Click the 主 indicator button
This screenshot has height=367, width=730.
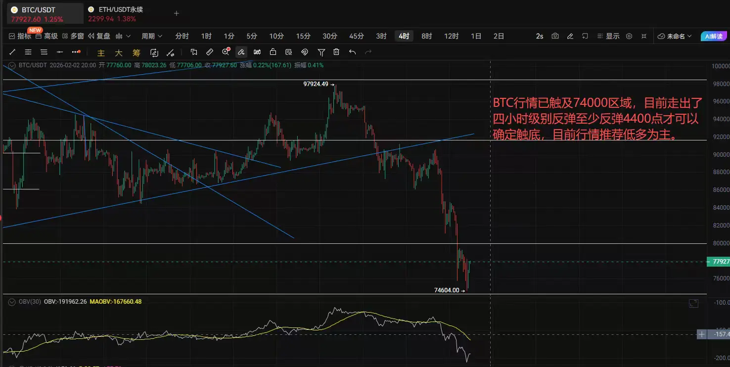click(101, 52)
